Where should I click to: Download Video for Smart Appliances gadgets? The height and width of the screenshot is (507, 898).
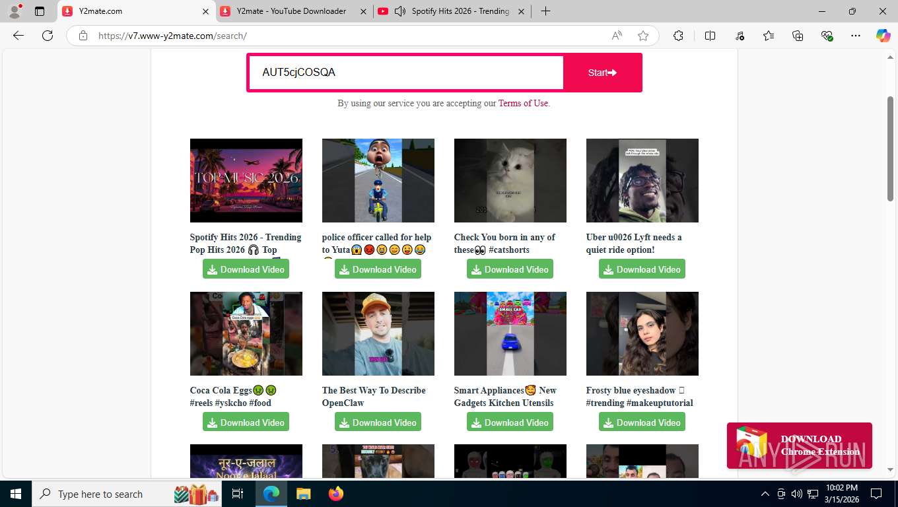tap(510, 422)
